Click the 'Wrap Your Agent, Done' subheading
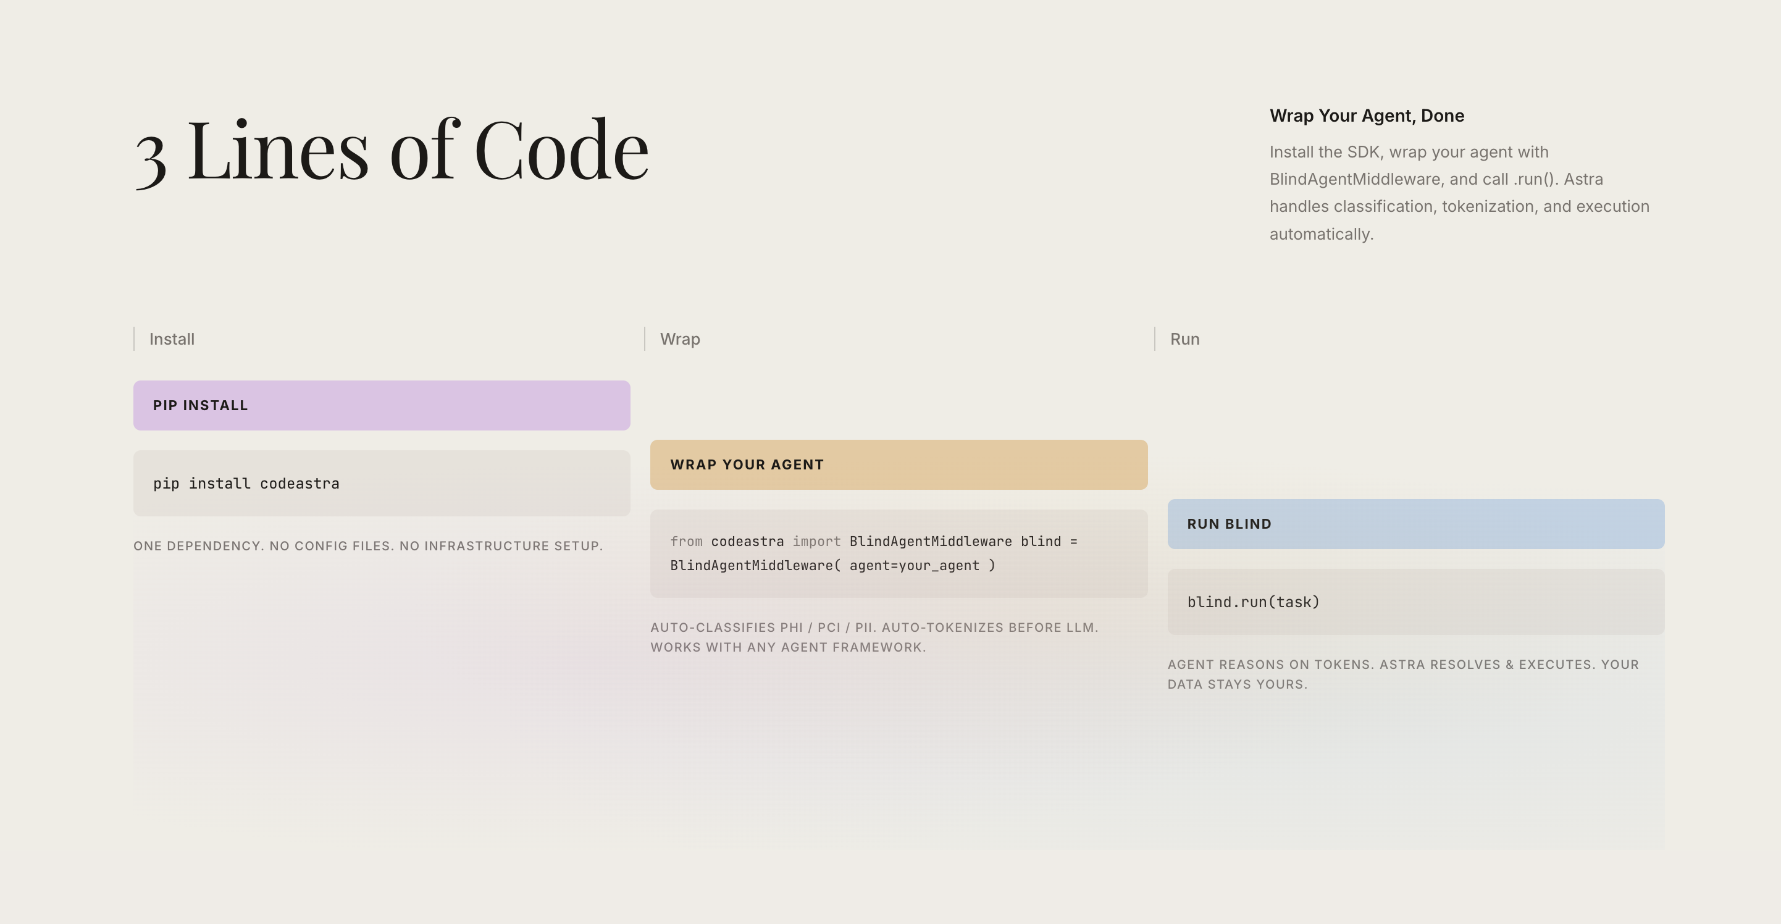1781x924 pixels. tap(1366, 115)
